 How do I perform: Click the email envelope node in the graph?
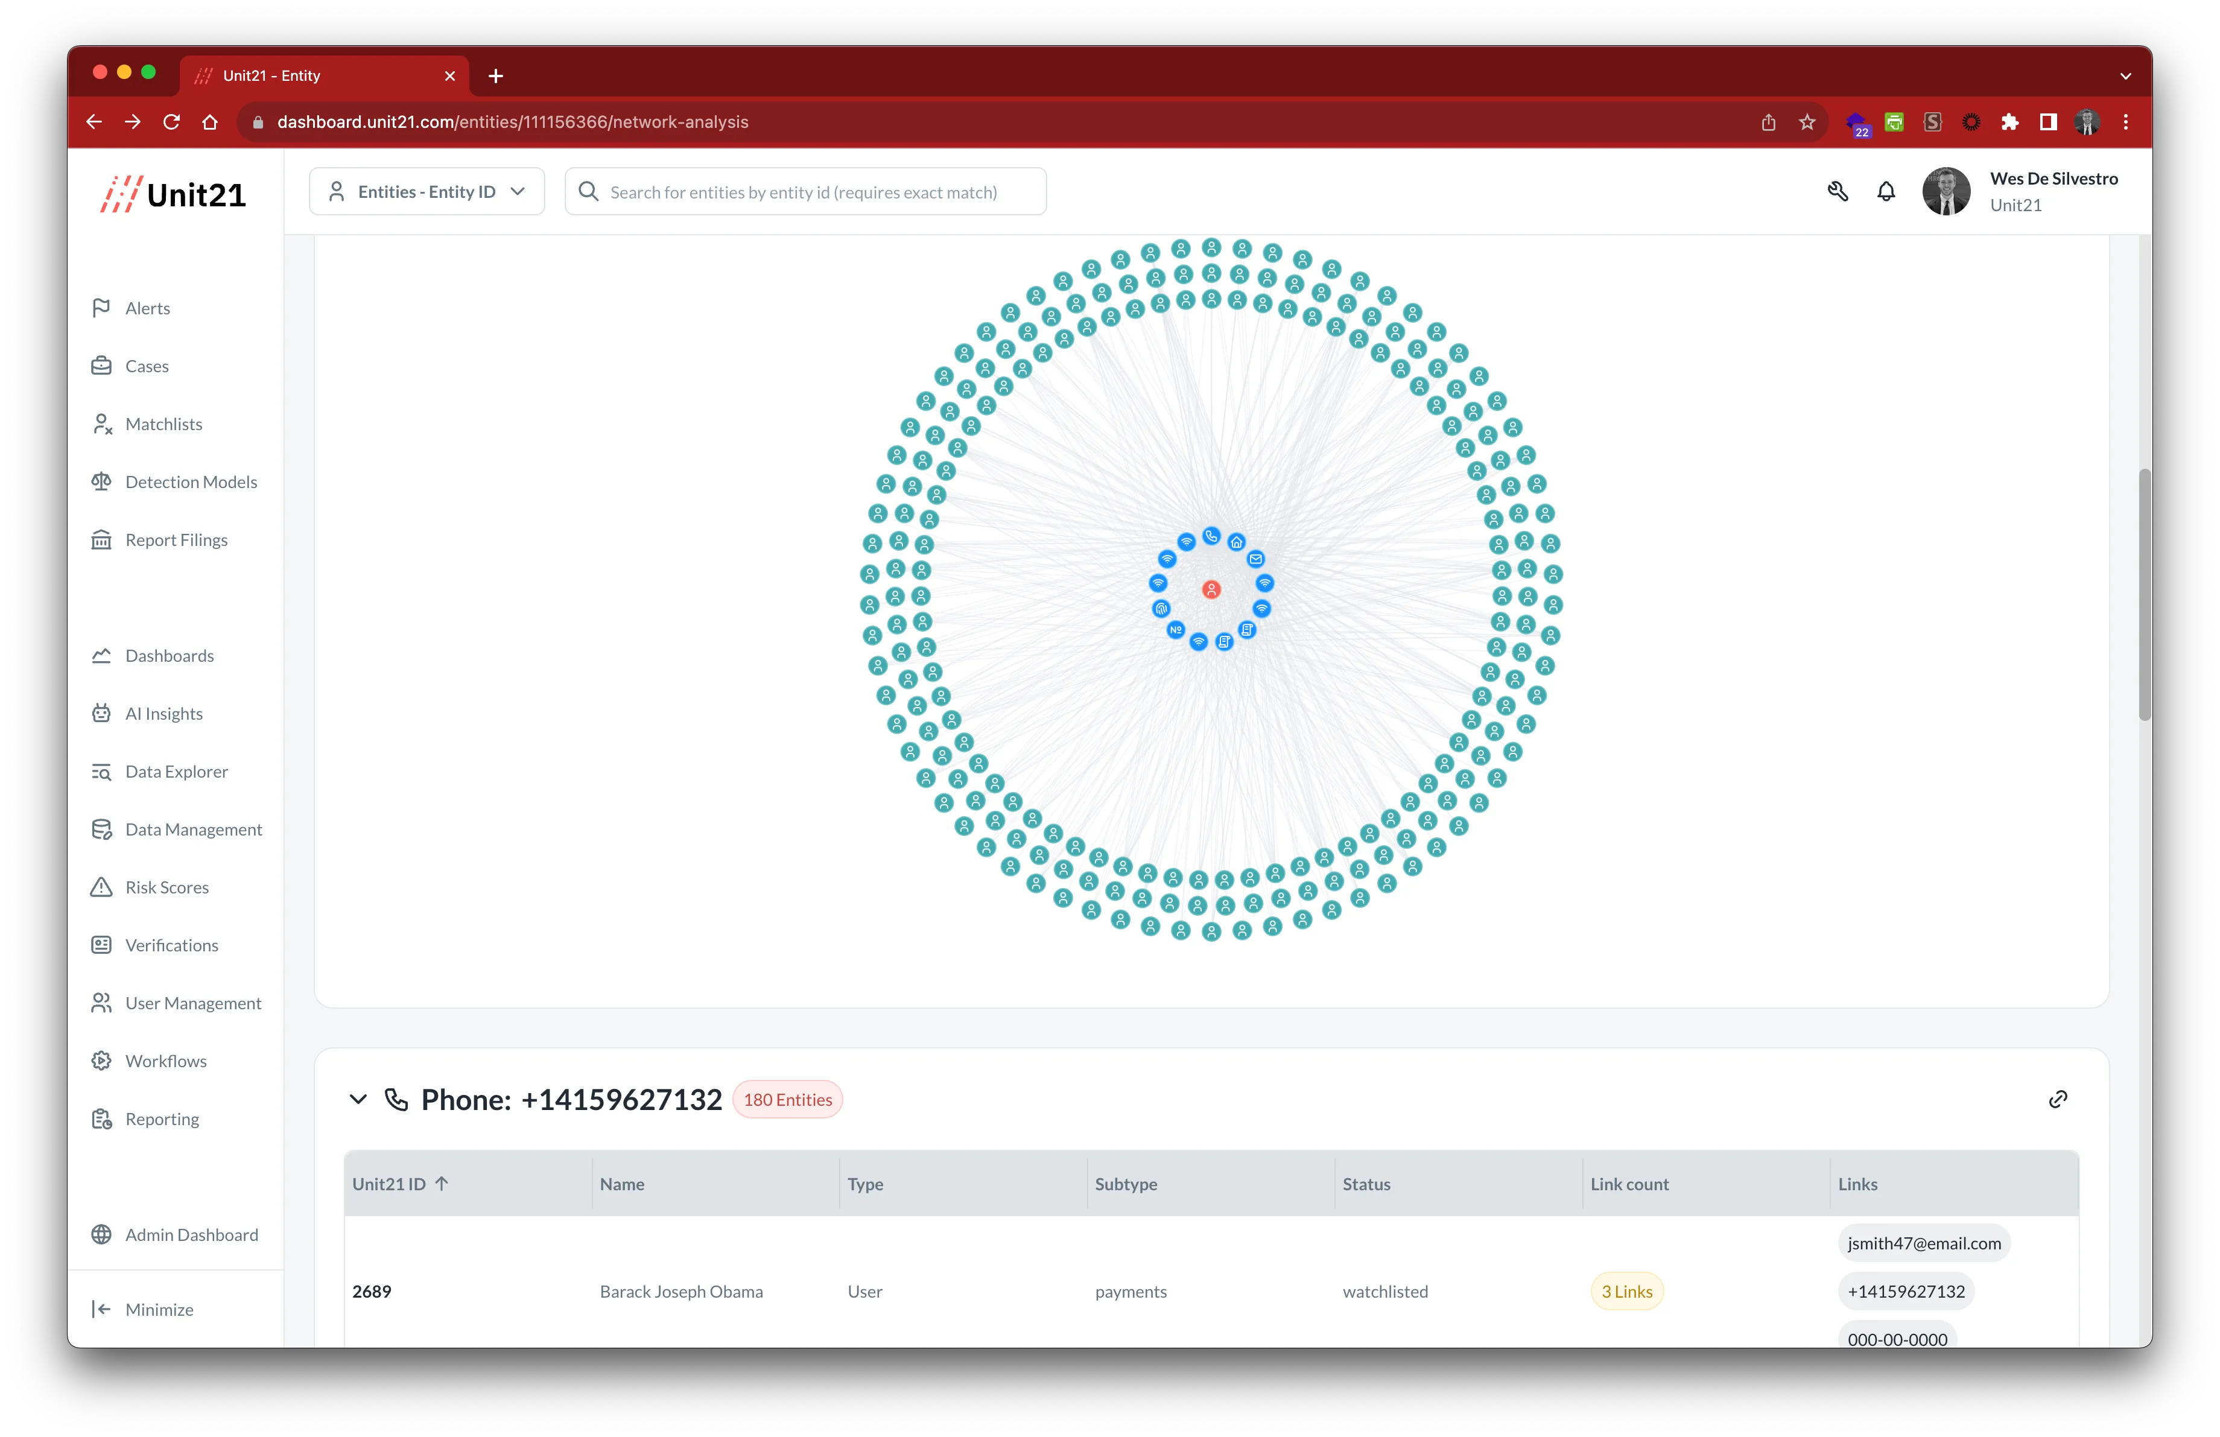click(x=1255, y=559)
